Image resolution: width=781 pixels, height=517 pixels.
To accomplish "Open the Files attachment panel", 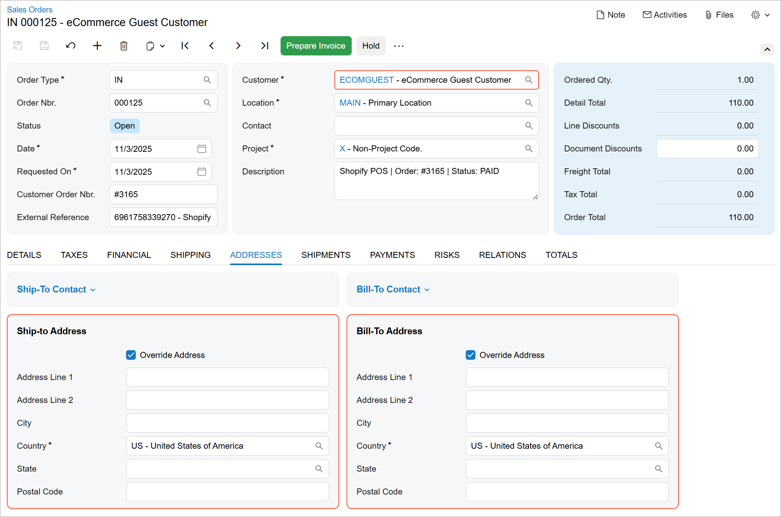I will (720, 15).
